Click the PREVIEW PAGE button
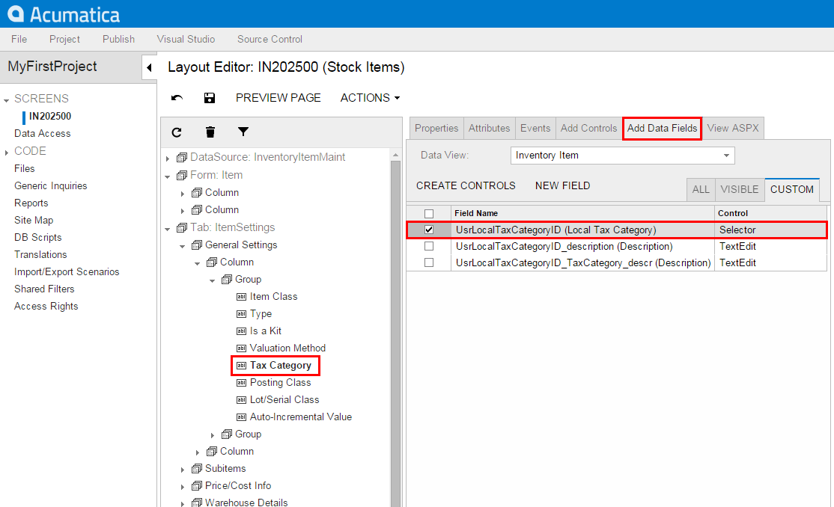This screenshot has width=834, height=507. pos(278,98)
